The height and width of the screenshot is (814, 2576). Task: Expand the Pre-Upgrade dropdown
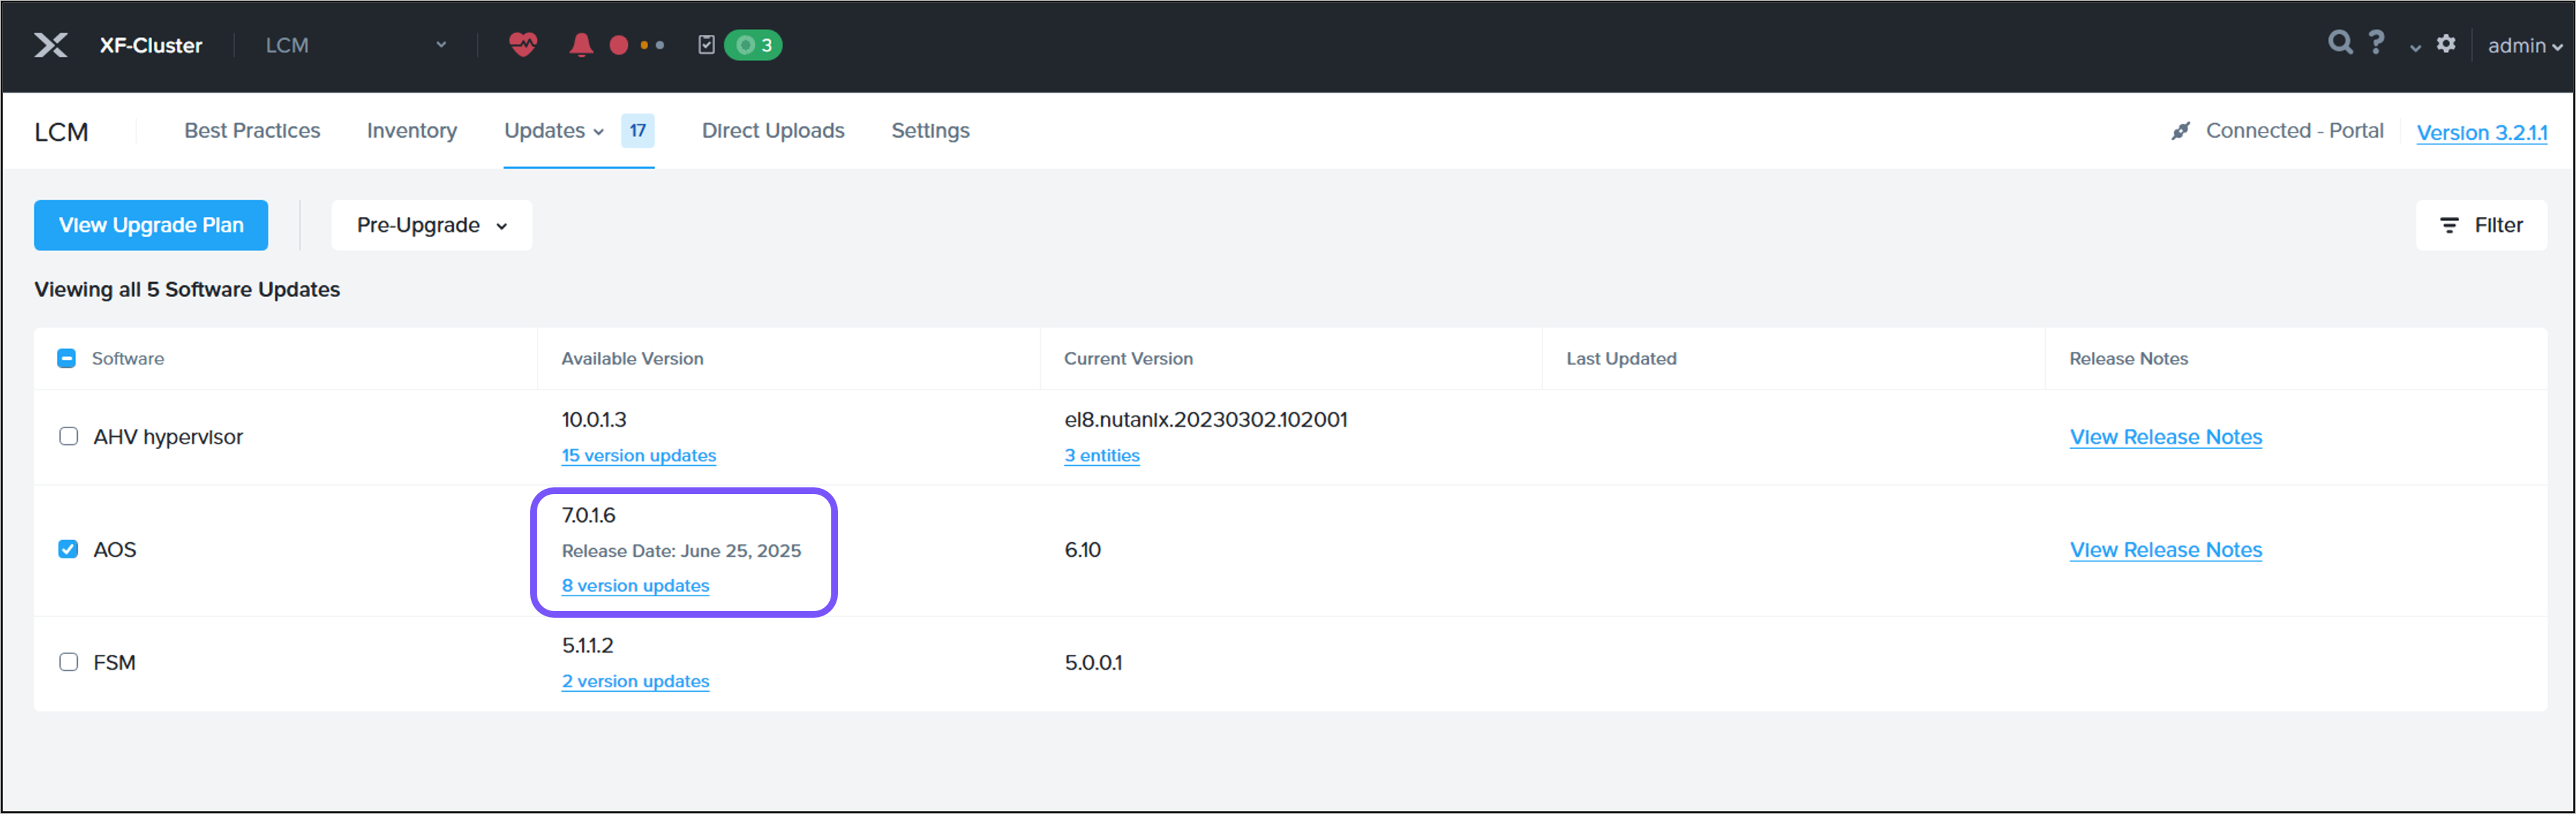click(432, 226)
